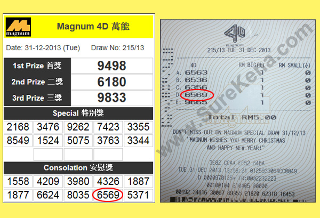The width and height of the screenshot is (320, 218).
Task: Click ticket line B number 6536
Action: 196,80
